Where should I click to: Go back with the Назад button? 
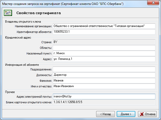click(x=105, y=114)
